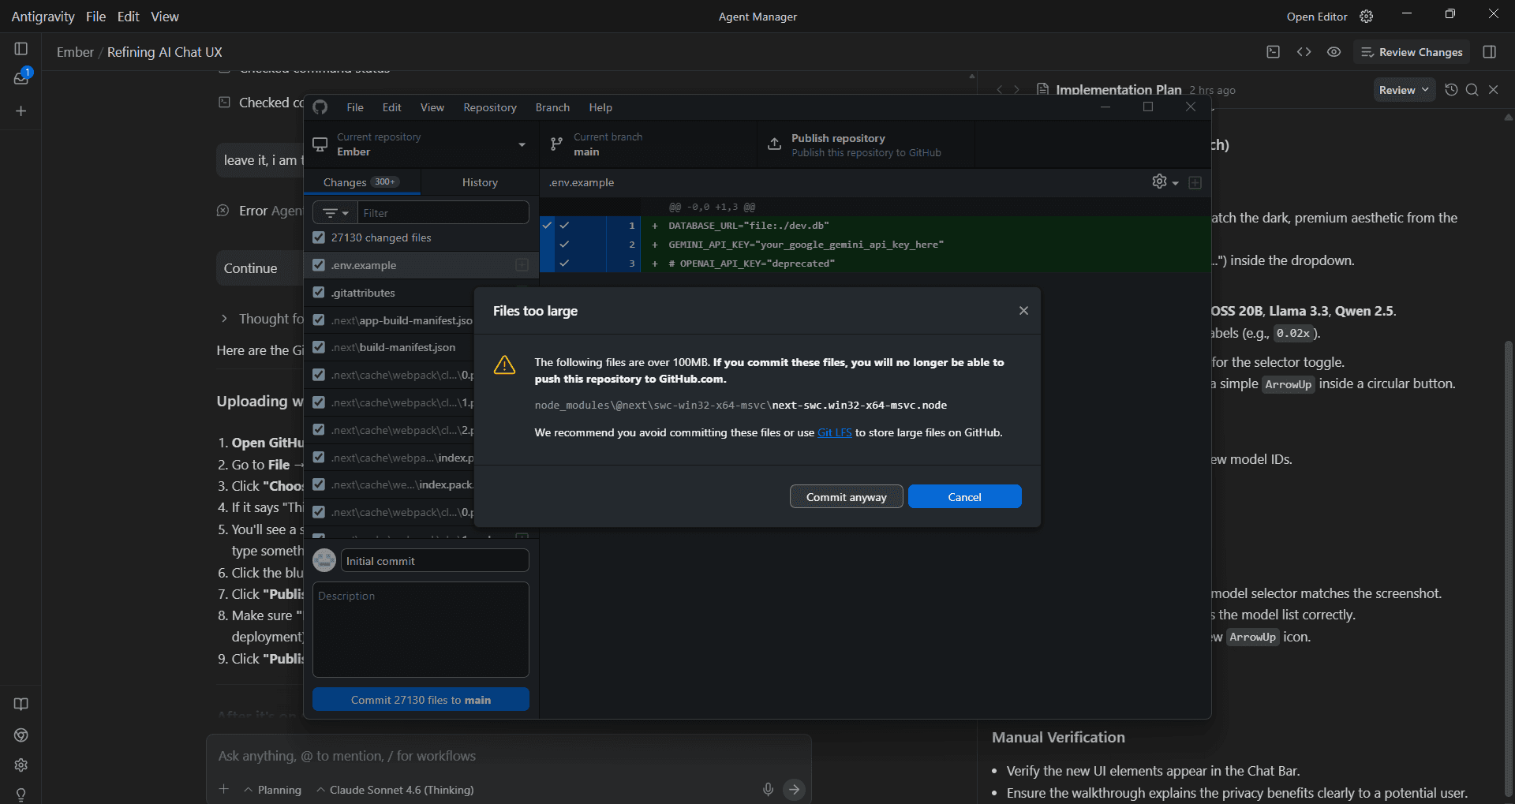Click the expand diff icon beside gear

click(1195, 182)
